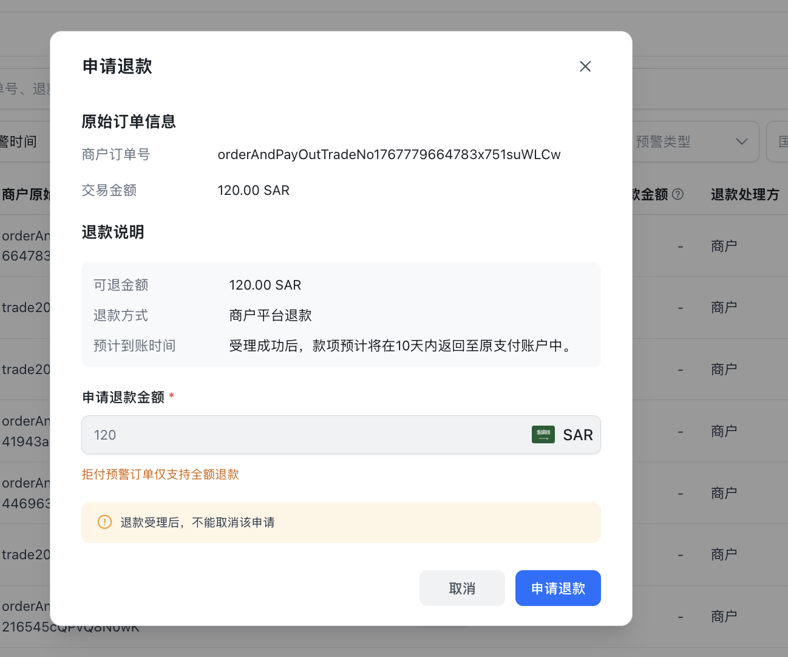The image size is (788, 657).
Task: Submit with the blue 申请退款 button
Action: point(557,588)
